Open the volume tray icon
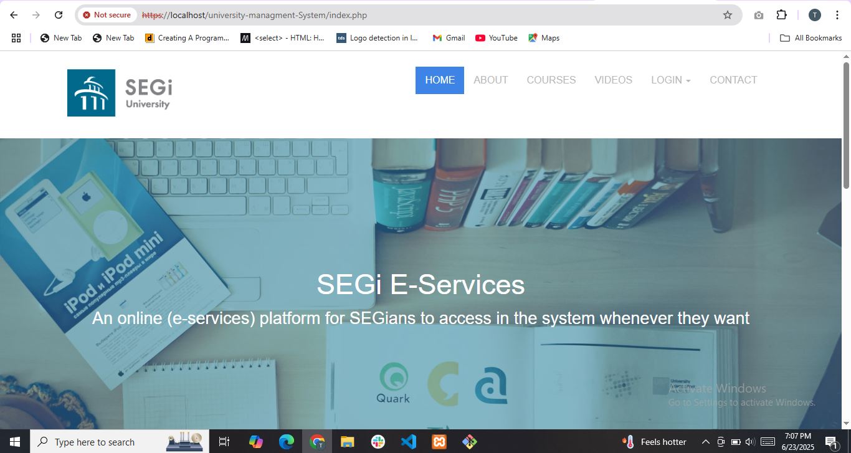The image size is (851, 453). tap(749, 442)
